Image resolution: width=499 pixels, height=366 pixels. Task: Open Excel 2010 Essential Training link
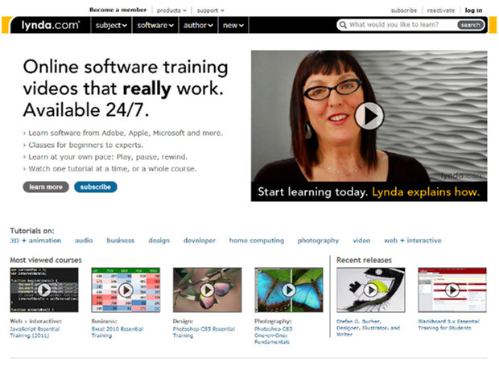(x=118, y=332)
